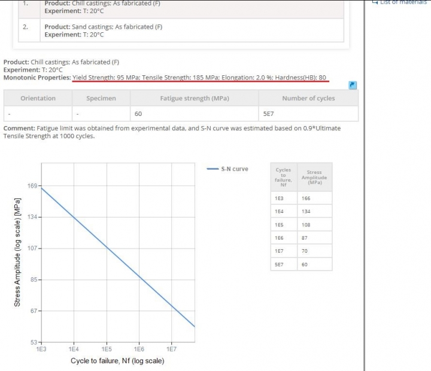
Task: Select the 5E7 number of cycles cell
Action: tap(308, 114)
